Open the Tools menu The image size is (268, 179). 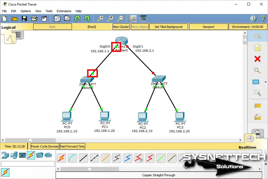tap(49, 11)
